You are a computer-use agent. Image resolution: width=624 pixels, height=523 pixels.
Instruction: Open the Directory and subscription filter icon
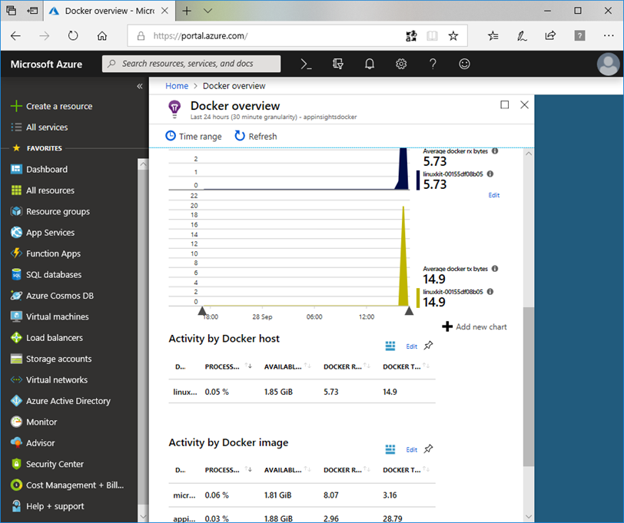[x=337, y=64]
